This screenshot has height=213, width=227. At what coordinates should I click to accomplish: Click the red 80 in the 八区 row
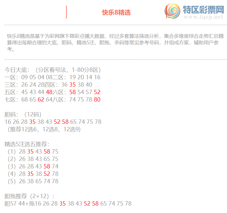click(97, 99)
